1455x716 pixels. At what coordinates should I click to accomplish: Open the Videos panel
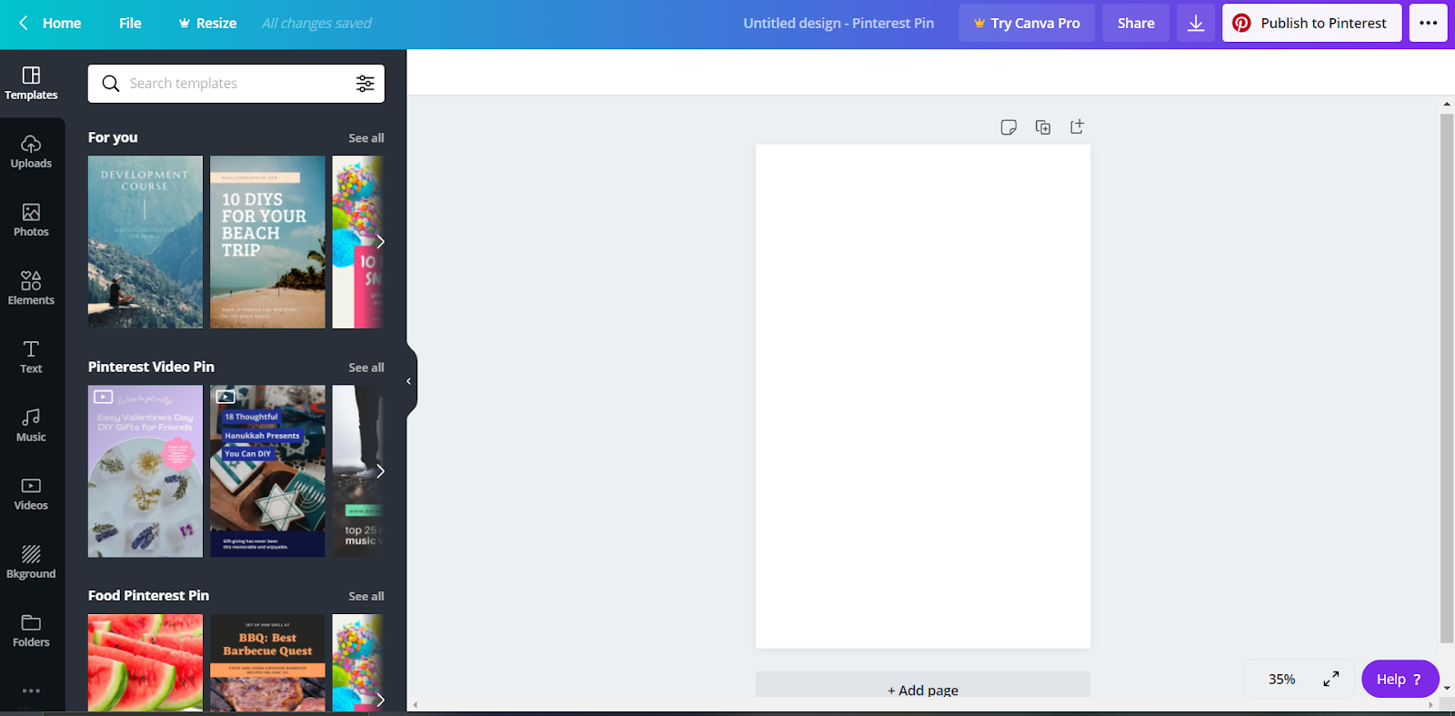[x=31, y=493]
